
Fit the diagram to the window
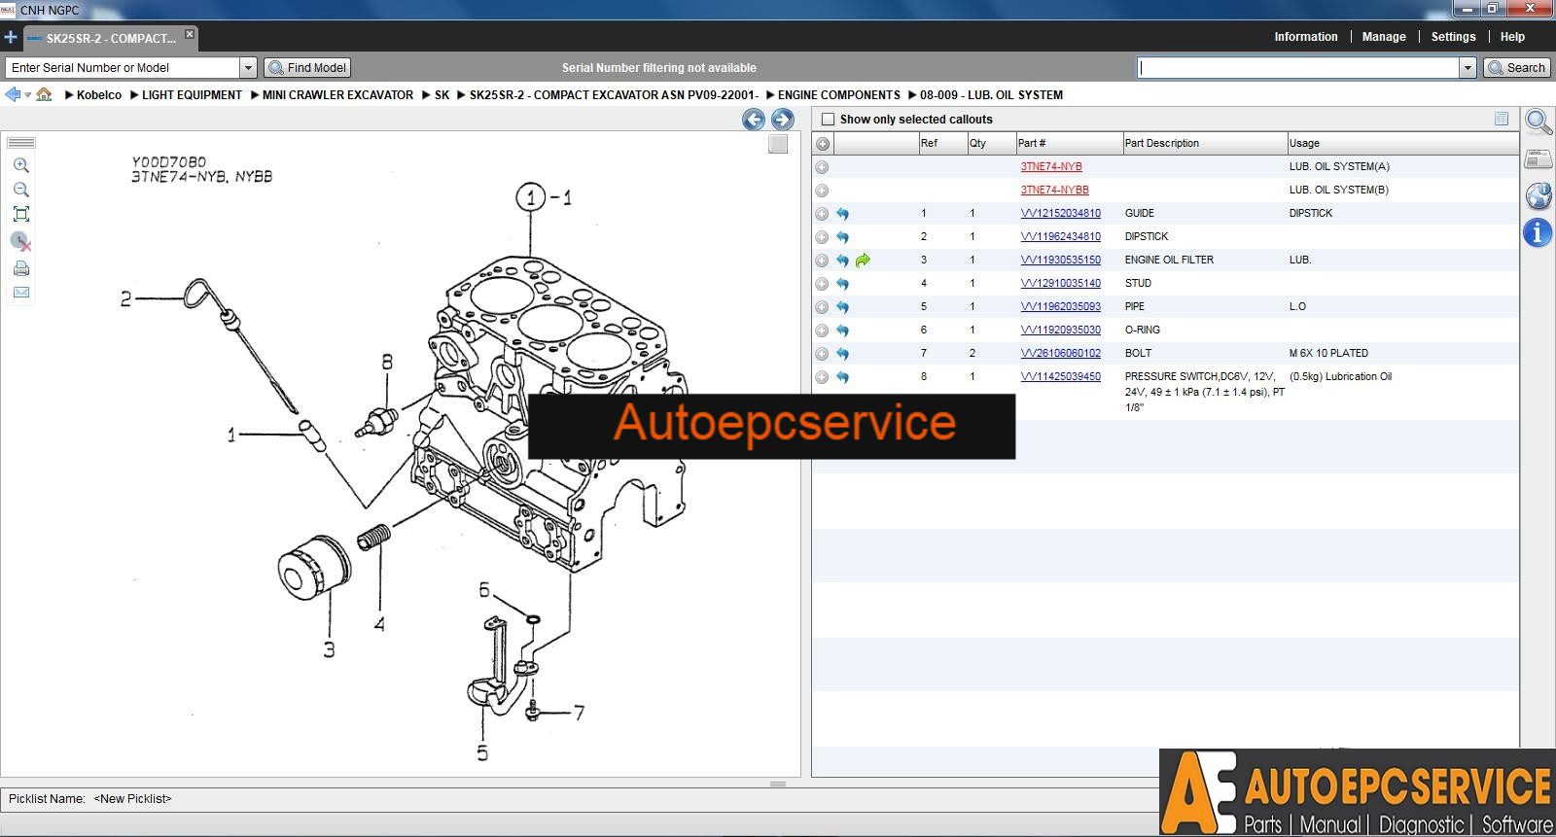point(21,214)
